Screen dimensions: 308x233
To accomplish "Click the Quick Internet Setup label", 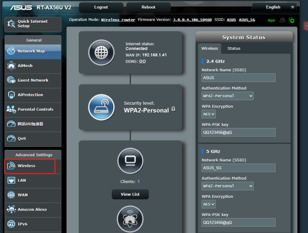I will tap(32, 24).
